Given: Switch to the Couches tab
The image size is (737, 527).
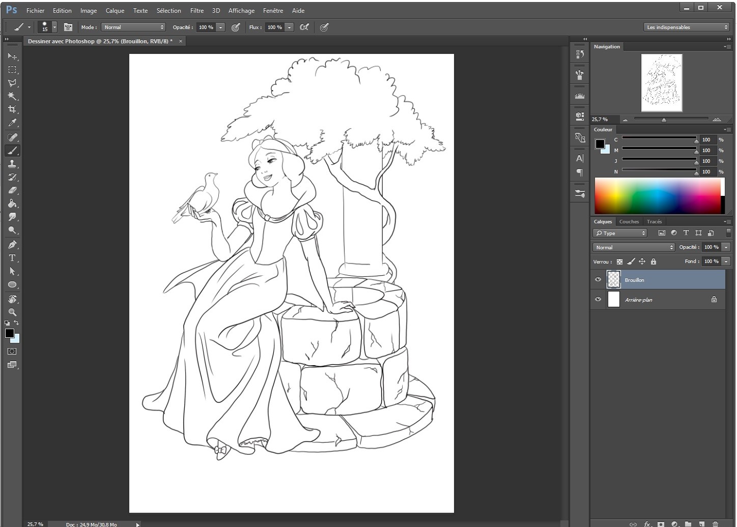Looking at the screenshot, I should point(629,221).
